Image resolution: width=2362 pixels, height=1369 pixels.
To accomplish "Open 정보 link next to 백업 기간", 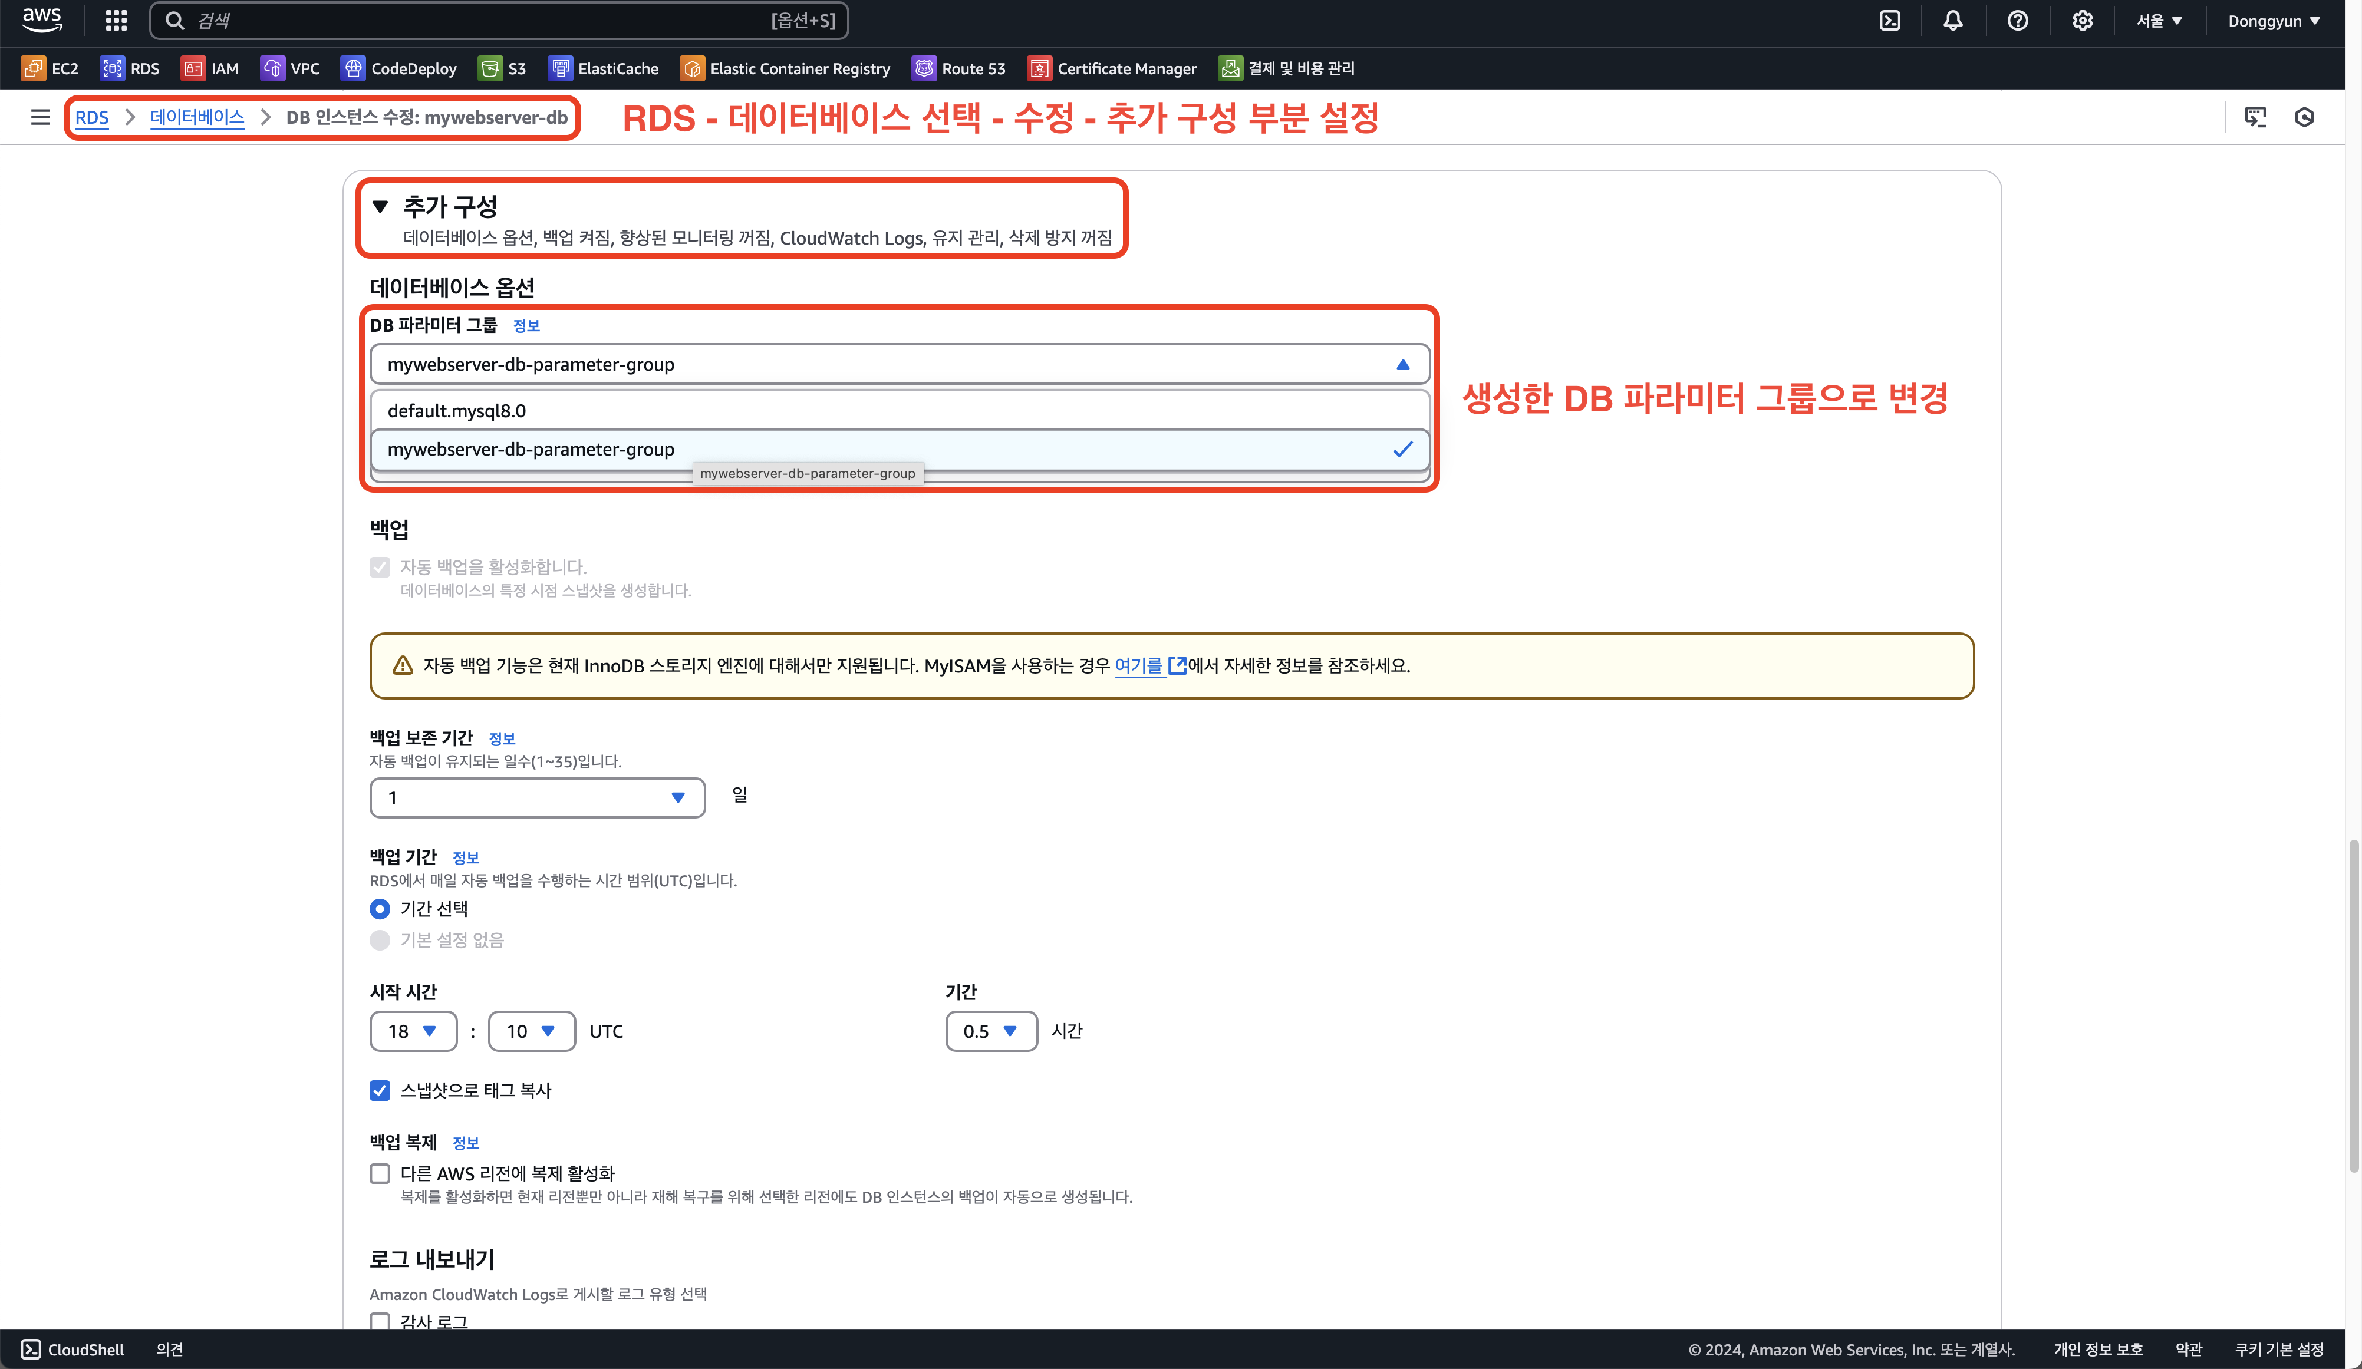I will [465, 857].
